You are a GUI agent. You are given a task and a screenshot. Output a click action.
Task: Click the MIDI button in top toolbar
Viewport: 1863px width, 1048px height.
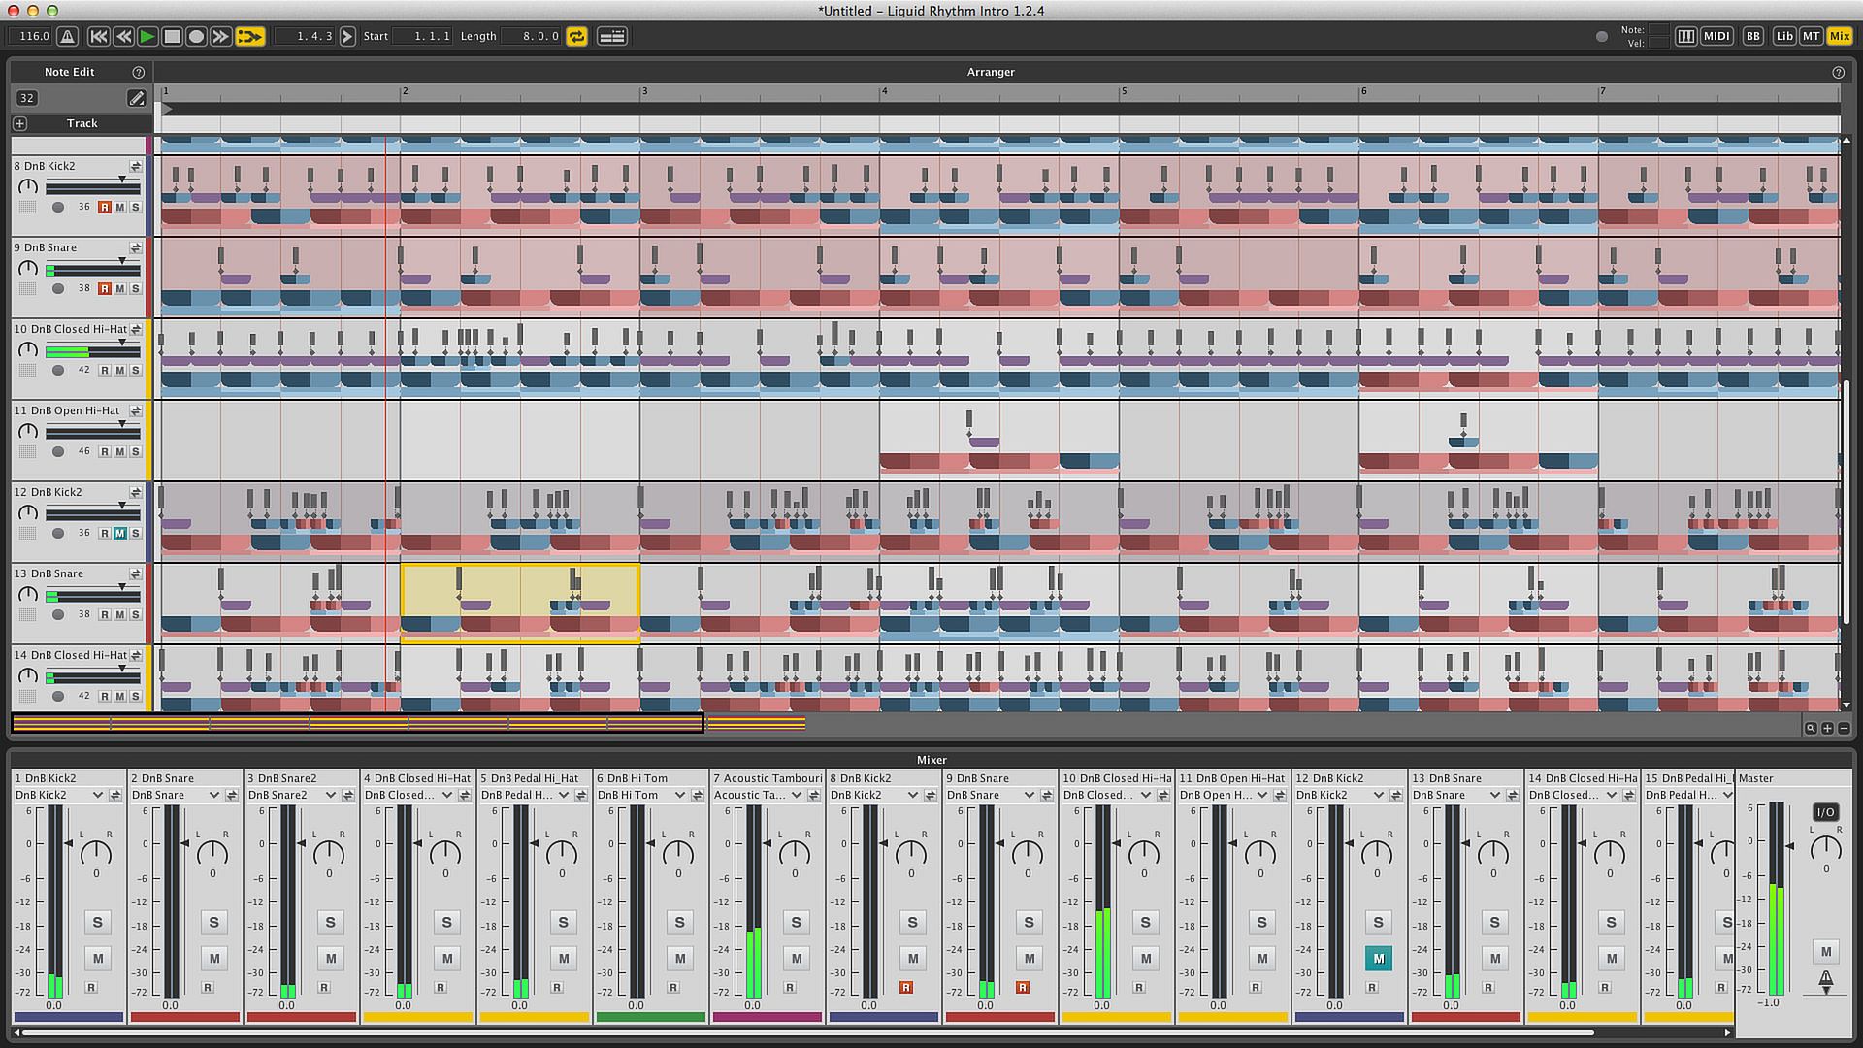1716,36
